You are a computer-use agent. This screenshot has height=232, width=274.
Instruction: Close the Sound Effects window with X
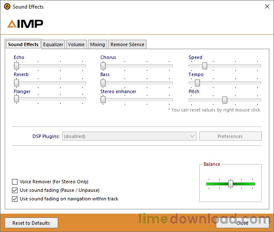[267, 7]
